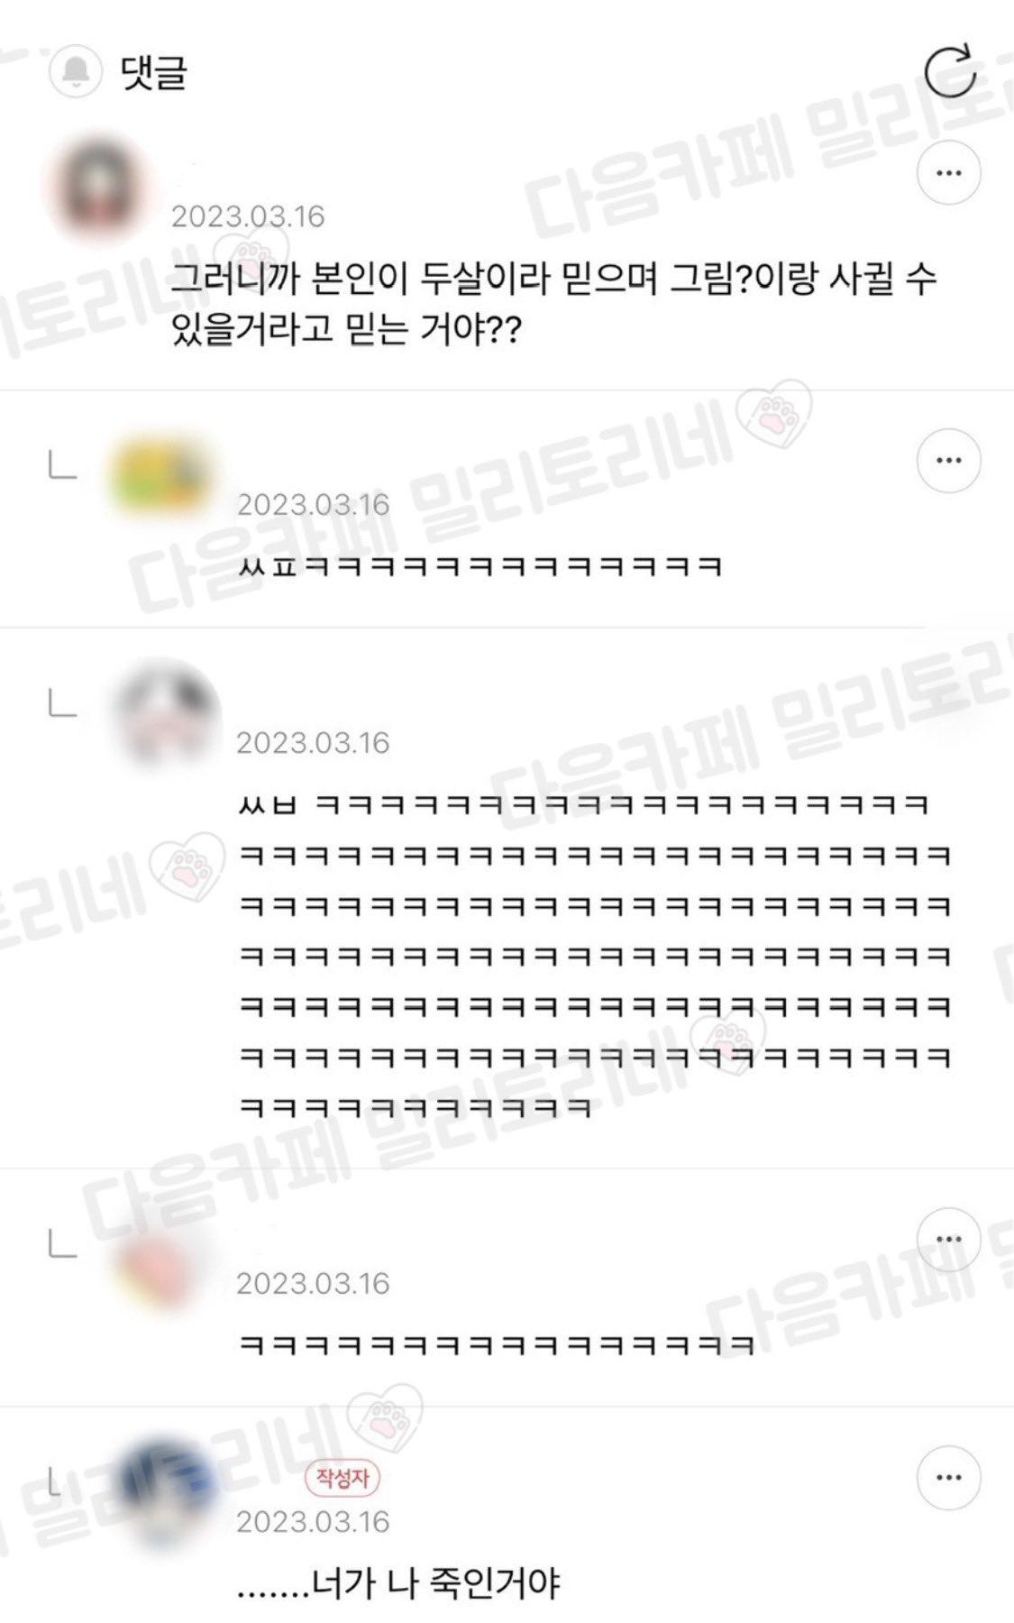Toggle the comment notification bell
Screen dimensions: 1014x1623
(76, 72)
